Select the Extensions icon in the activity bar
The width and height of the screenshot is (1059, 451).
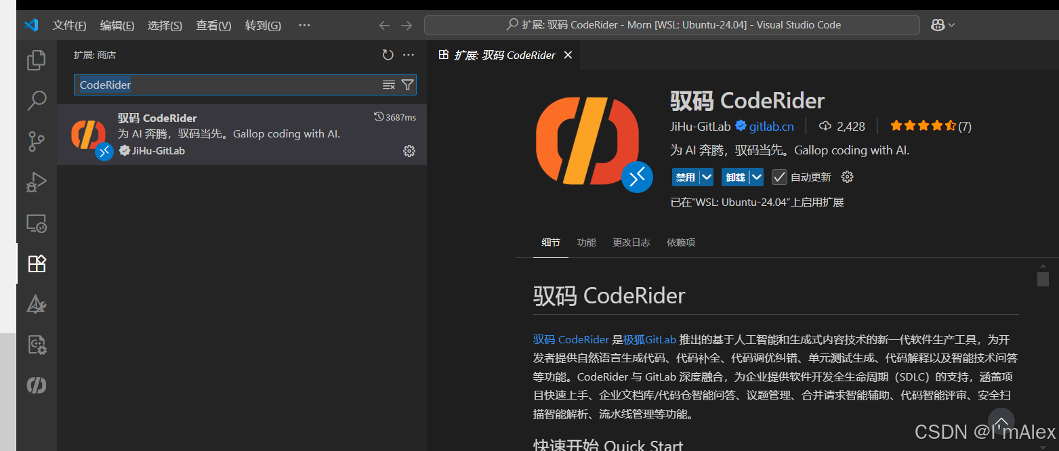click(36, 263)
